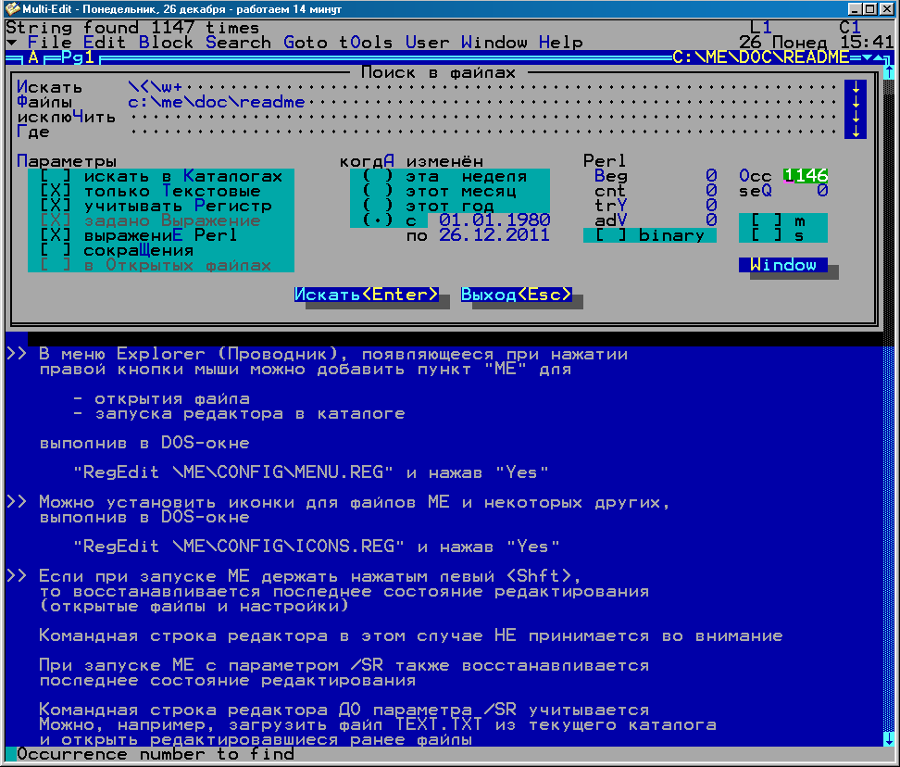The image size is (900, 767).
Task: Edit start date 01.01.1980
Action: tap(494, 220)
